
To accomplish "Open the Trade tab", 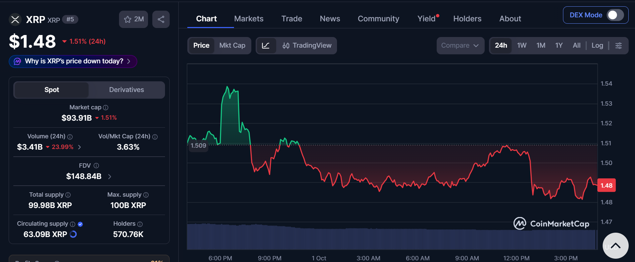I will tap(292, 19).
